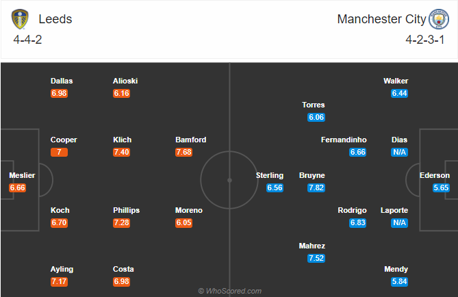
Task: Select player name Meslier
Action: [22, 175]
